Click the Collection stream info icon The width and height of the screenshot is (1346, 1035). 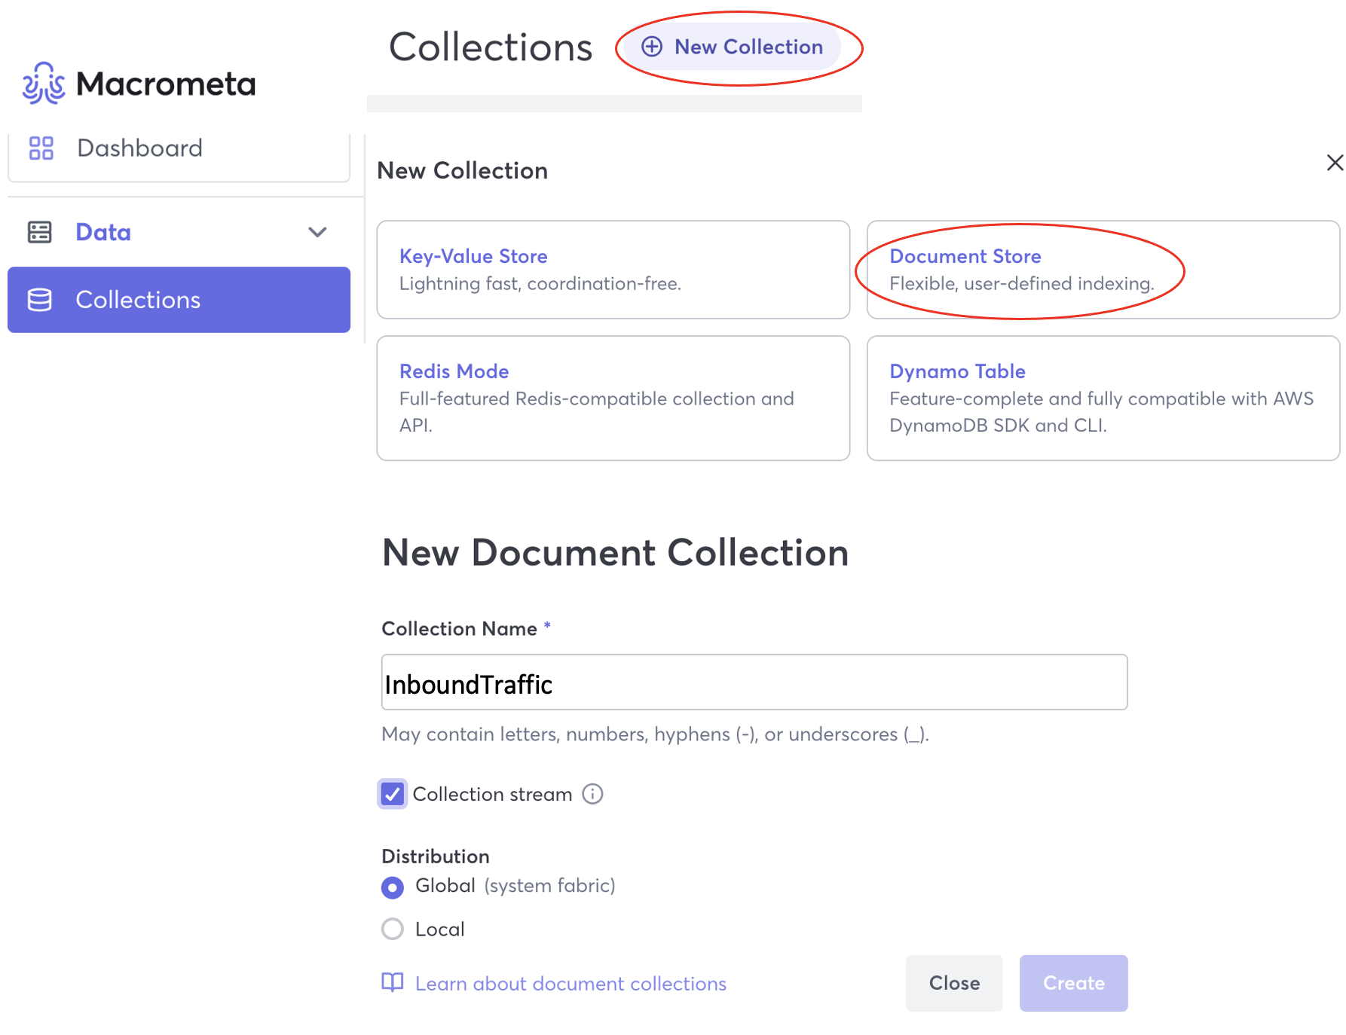(593, 794)
